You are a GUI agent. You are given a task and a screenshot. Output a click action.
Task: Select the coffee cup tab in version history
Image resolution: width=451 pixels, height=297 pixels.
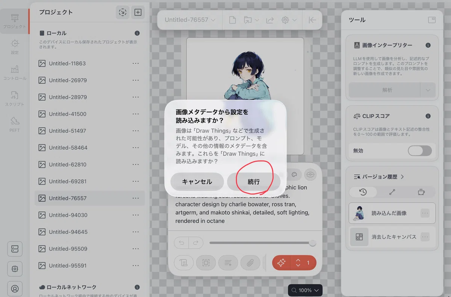click(421, 192)
